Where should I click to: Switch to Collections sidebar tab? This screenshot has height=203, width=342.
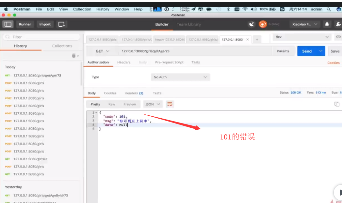click(x=62, y=46)
